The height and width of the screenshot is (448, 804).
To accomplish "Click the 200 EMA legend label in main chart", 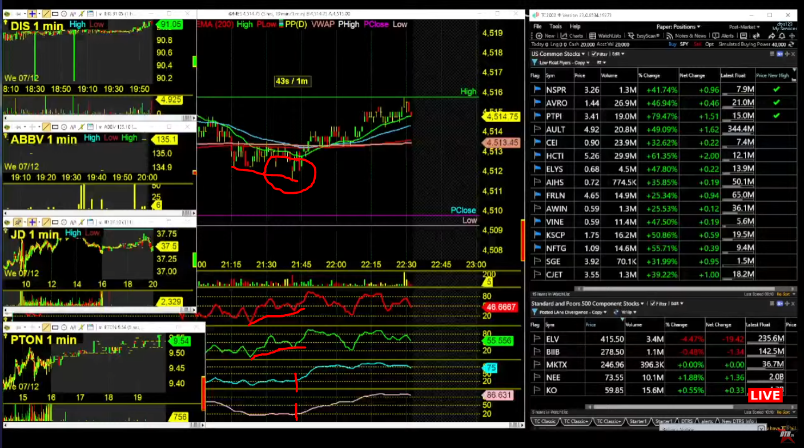I will coord(216,25).
